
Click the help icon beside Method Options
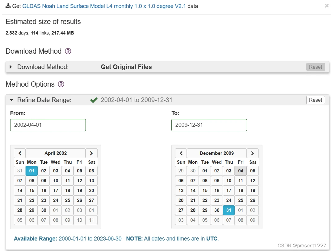click(61, 84)
